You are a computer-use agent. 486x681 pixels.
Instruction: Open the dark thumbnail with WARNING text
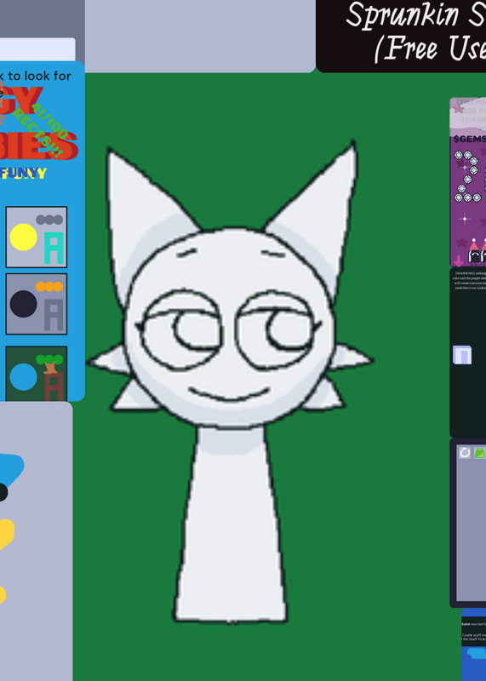pyautogui.click(x=468, y=352)
